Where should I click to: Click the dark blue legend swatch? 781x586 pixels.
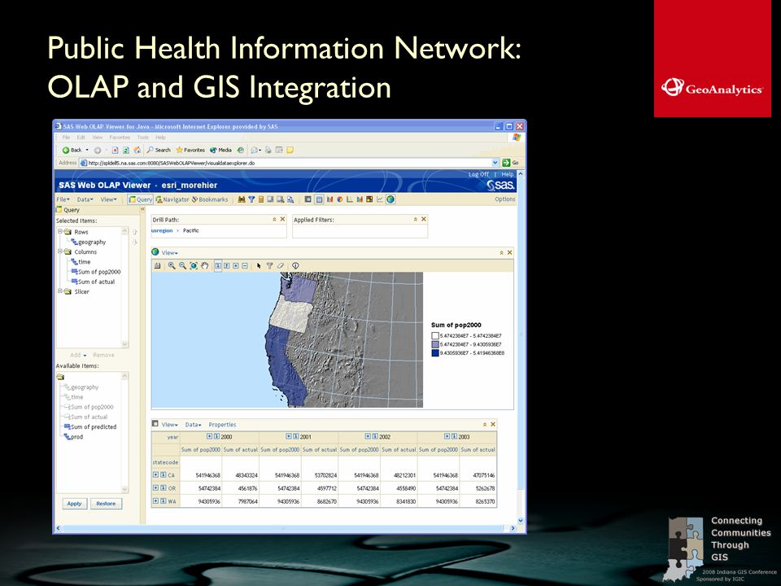point(435,352)
